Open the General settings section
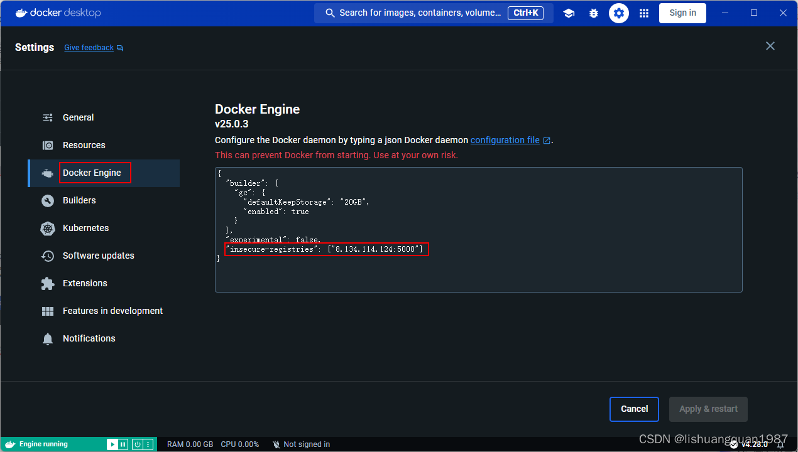798x452 pixels. pyautogui.click(x=104, y=117)
